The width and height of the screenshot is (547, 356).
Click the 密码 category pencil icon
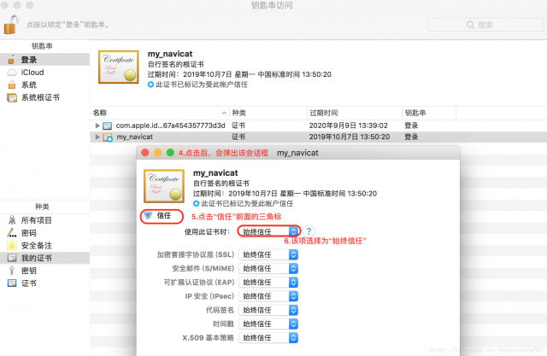12,233
